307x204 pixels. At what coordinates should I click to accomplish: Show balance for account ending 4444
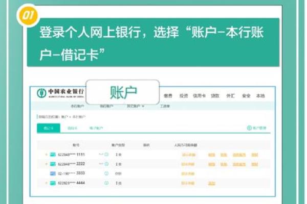pos(188,183)
